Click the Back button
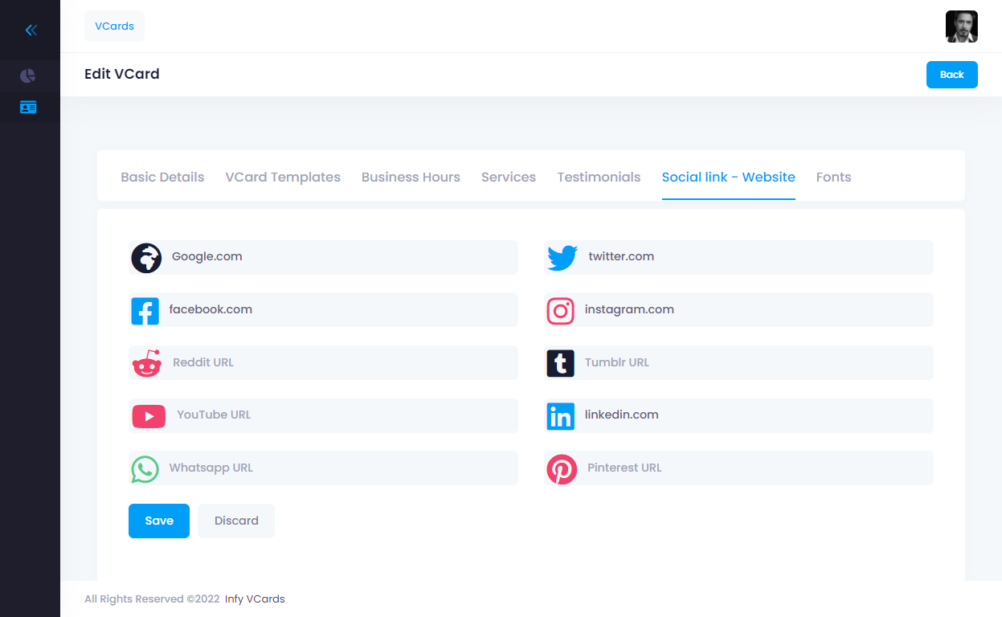 tap(951, 75)
